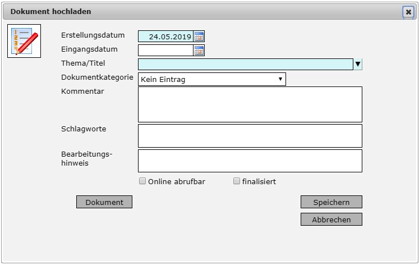The image size is (419, 265).
Task: Close the Dokument hochladen dialog
Action: pos(408,12)
